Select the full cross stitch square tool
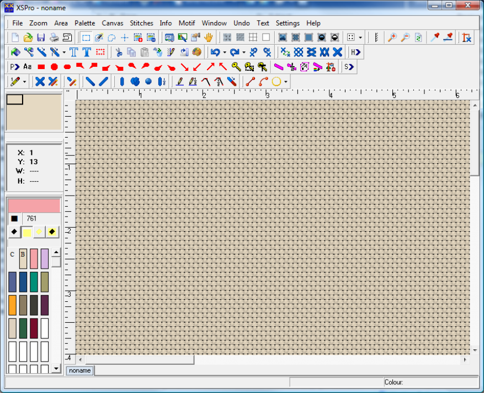Image resolution: width=484 pixels, height=393 pixels. (41, 66)
